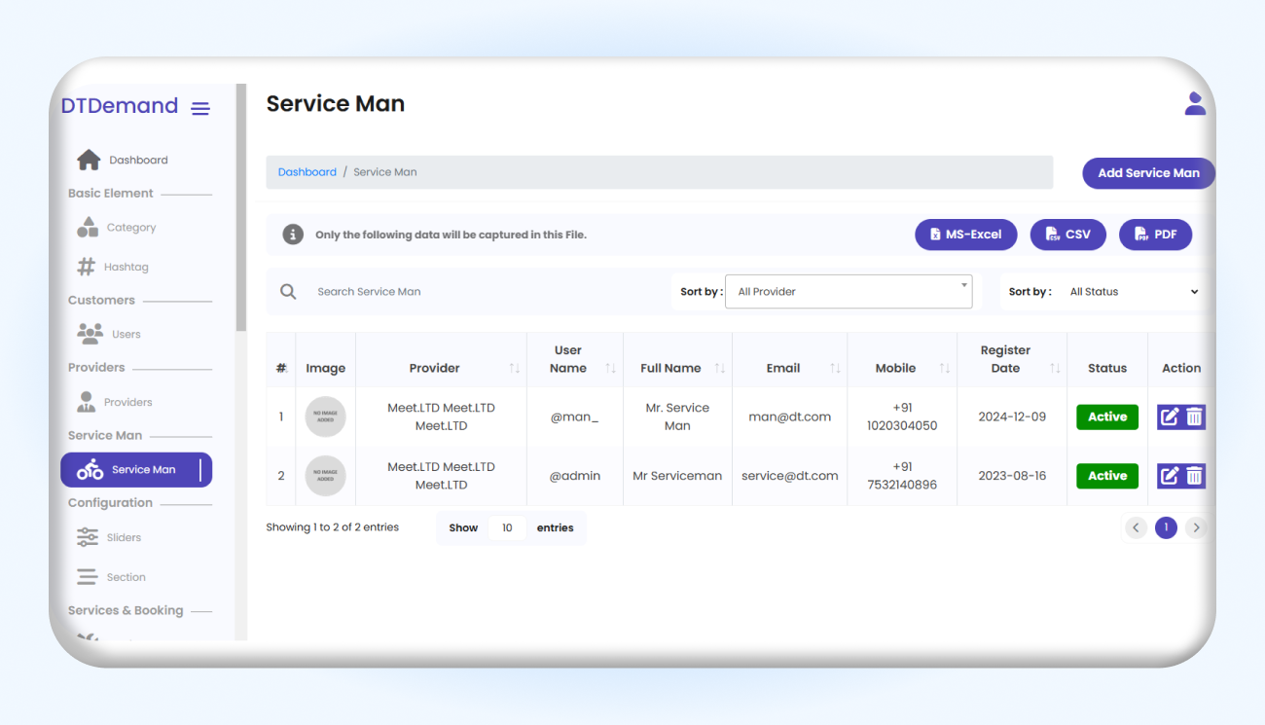This screenshot has height=725, width=1265.
Task: Click the info icon near export note
Action: [x=293, y=235]
